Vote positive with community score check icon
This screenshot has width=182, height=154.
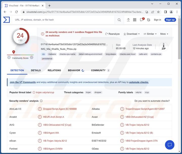pos(32,58)
